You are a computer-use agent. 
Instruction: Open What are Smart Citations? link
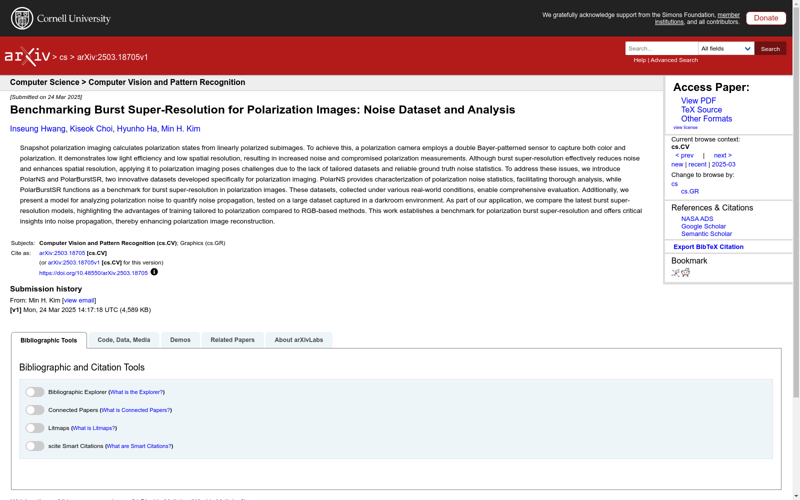tap(139, 446)
